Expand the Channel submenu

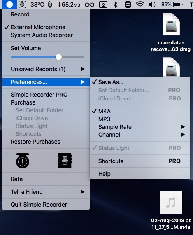[x=140, y=135]
